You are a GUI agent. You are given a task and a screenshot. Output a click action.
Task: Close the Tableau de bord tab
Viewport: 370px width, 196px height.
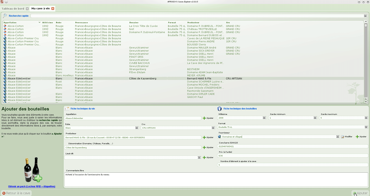coord(27,9)
